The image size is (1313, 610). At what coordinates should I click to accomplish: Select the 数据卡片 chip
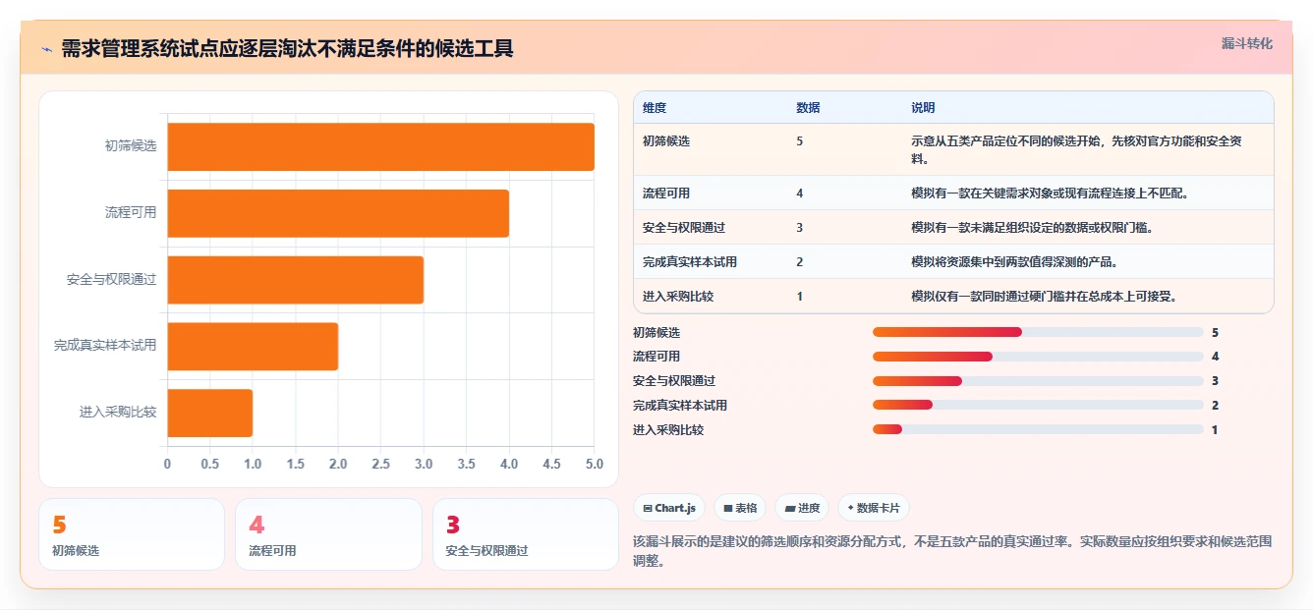[874, 508]
